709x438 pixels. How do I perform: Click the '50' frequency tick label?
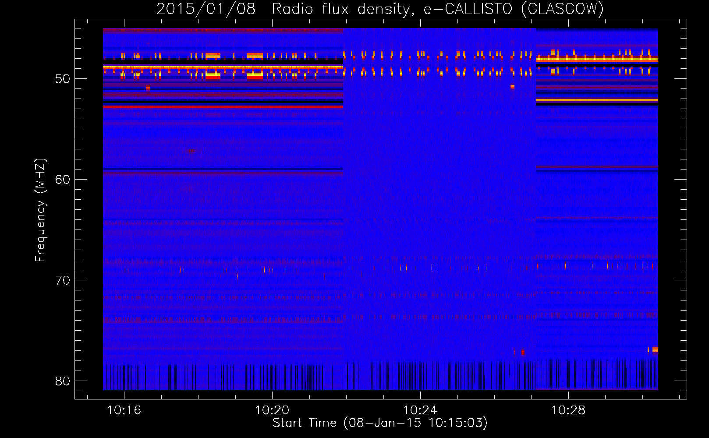[62, 79]
